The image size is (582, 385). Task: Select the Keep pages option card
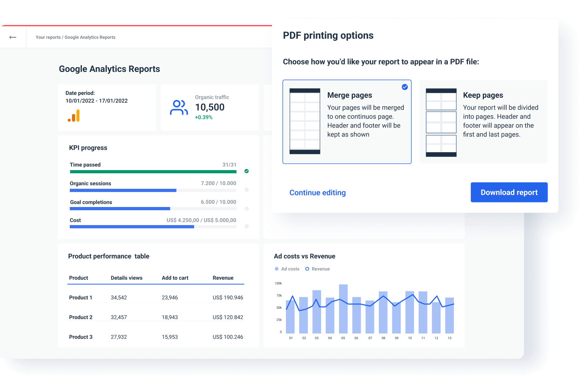pos(483,122)
